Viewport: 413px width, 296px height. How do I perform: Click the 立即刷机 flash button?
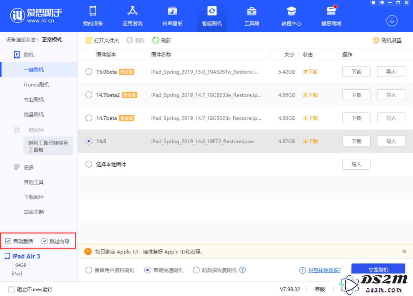378,269
